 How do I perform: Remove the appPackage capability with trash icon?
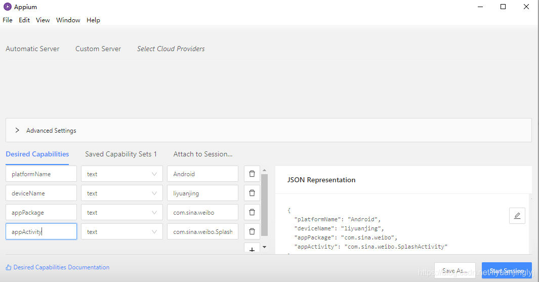pyautogui.click(x=252, y=212)
